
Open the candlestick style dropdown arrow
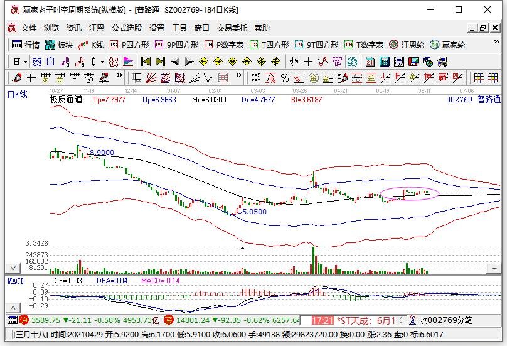102,62
